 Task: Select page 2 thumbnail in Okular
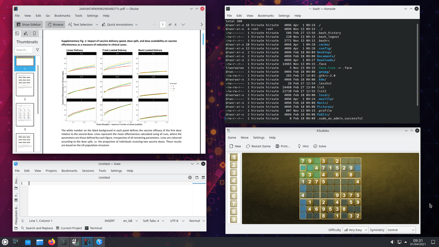(x=25, y=85)
